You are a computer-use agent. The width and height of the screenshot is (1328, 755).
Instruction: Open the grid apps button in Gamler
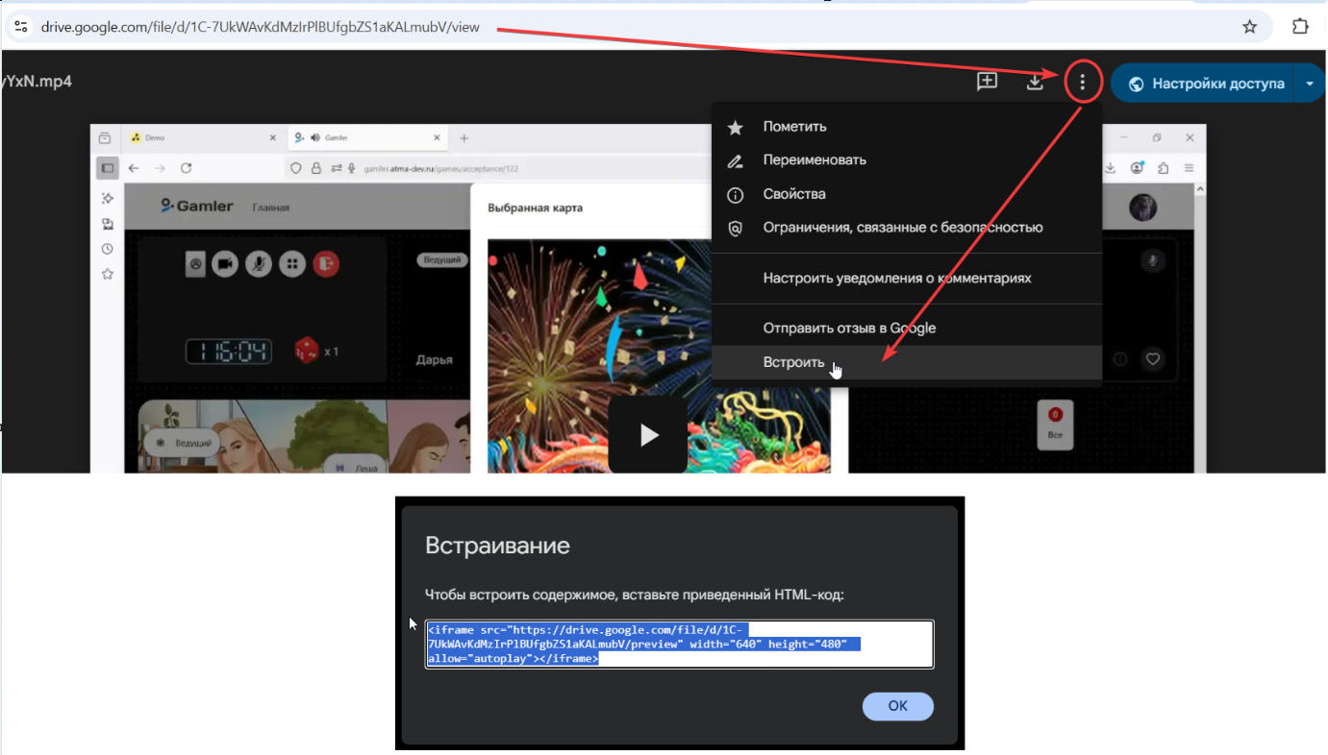coord(292,263)
